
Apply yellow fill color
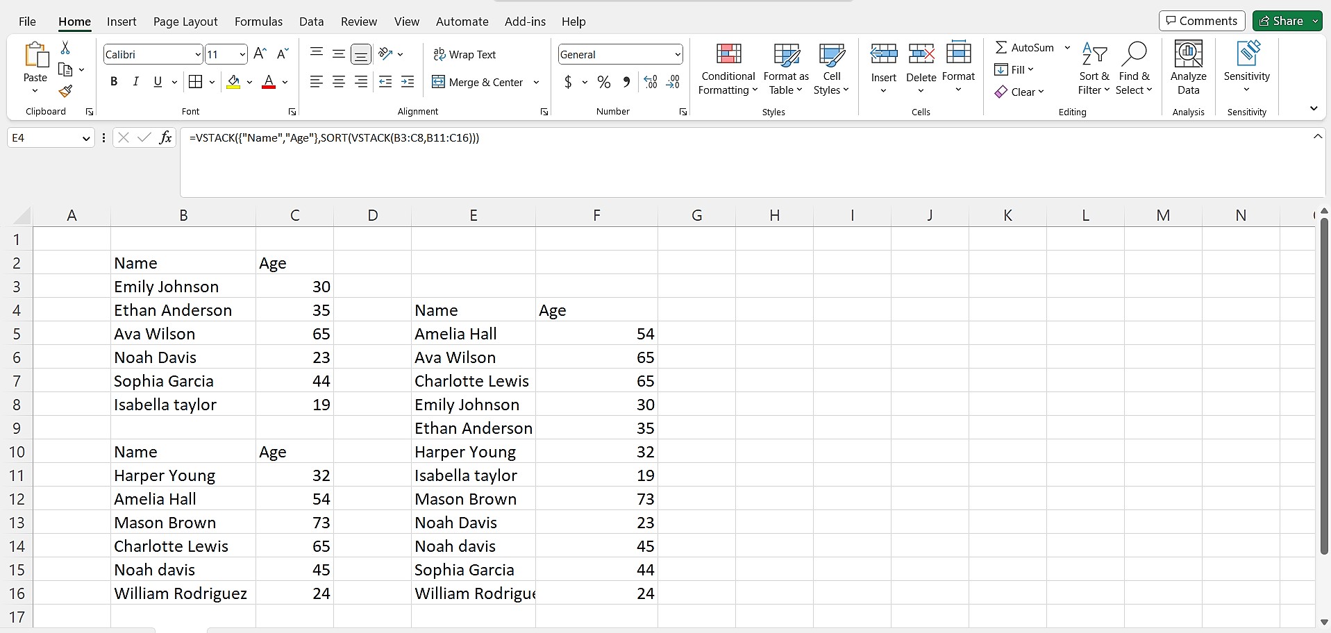point(234,82)
